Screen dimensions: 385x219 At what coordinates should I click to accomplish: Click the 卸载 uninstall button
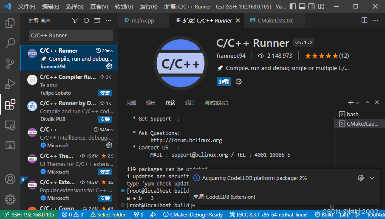(x=224, y=81)
